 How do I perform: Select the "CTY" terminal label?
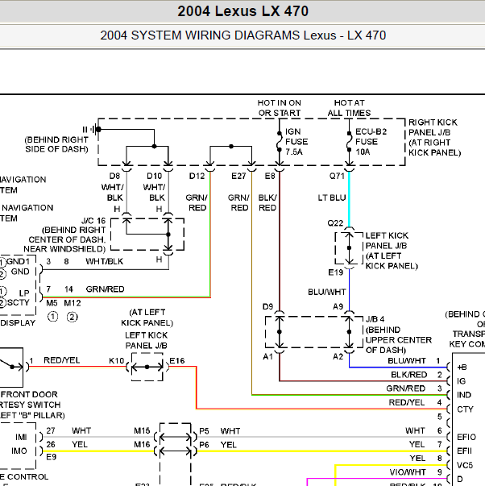(465, 409)
